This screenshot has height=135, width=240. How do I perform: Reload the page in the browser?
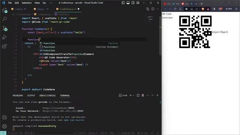click(x=175, y=9)
